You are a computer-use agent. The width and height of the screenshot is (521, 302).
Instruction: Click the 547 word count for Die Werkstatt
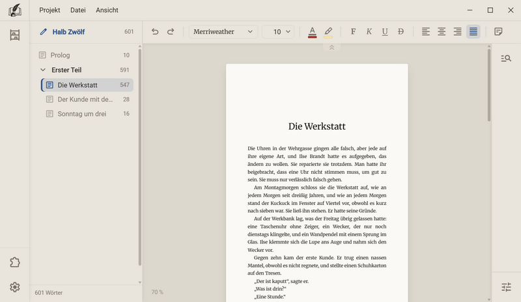coord(124,85)
